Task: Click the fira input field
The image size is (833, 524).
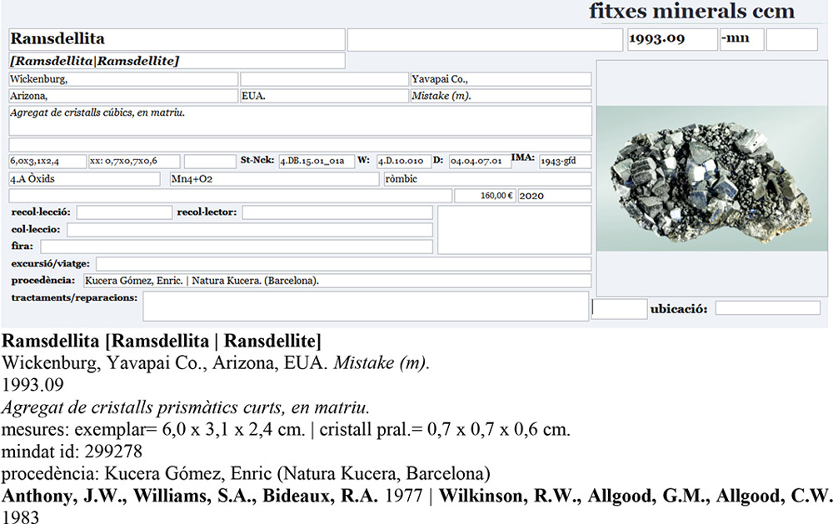Action: pyautogui.click(x=237, y=247)
